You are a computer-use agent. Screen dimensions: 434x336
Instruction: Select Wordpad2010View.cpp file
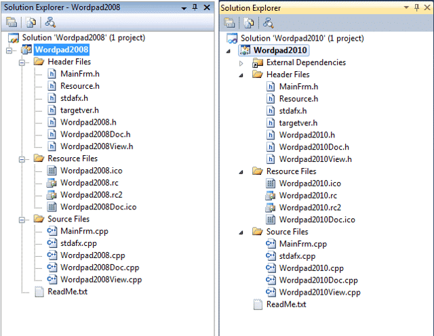[x=319, y=292]
